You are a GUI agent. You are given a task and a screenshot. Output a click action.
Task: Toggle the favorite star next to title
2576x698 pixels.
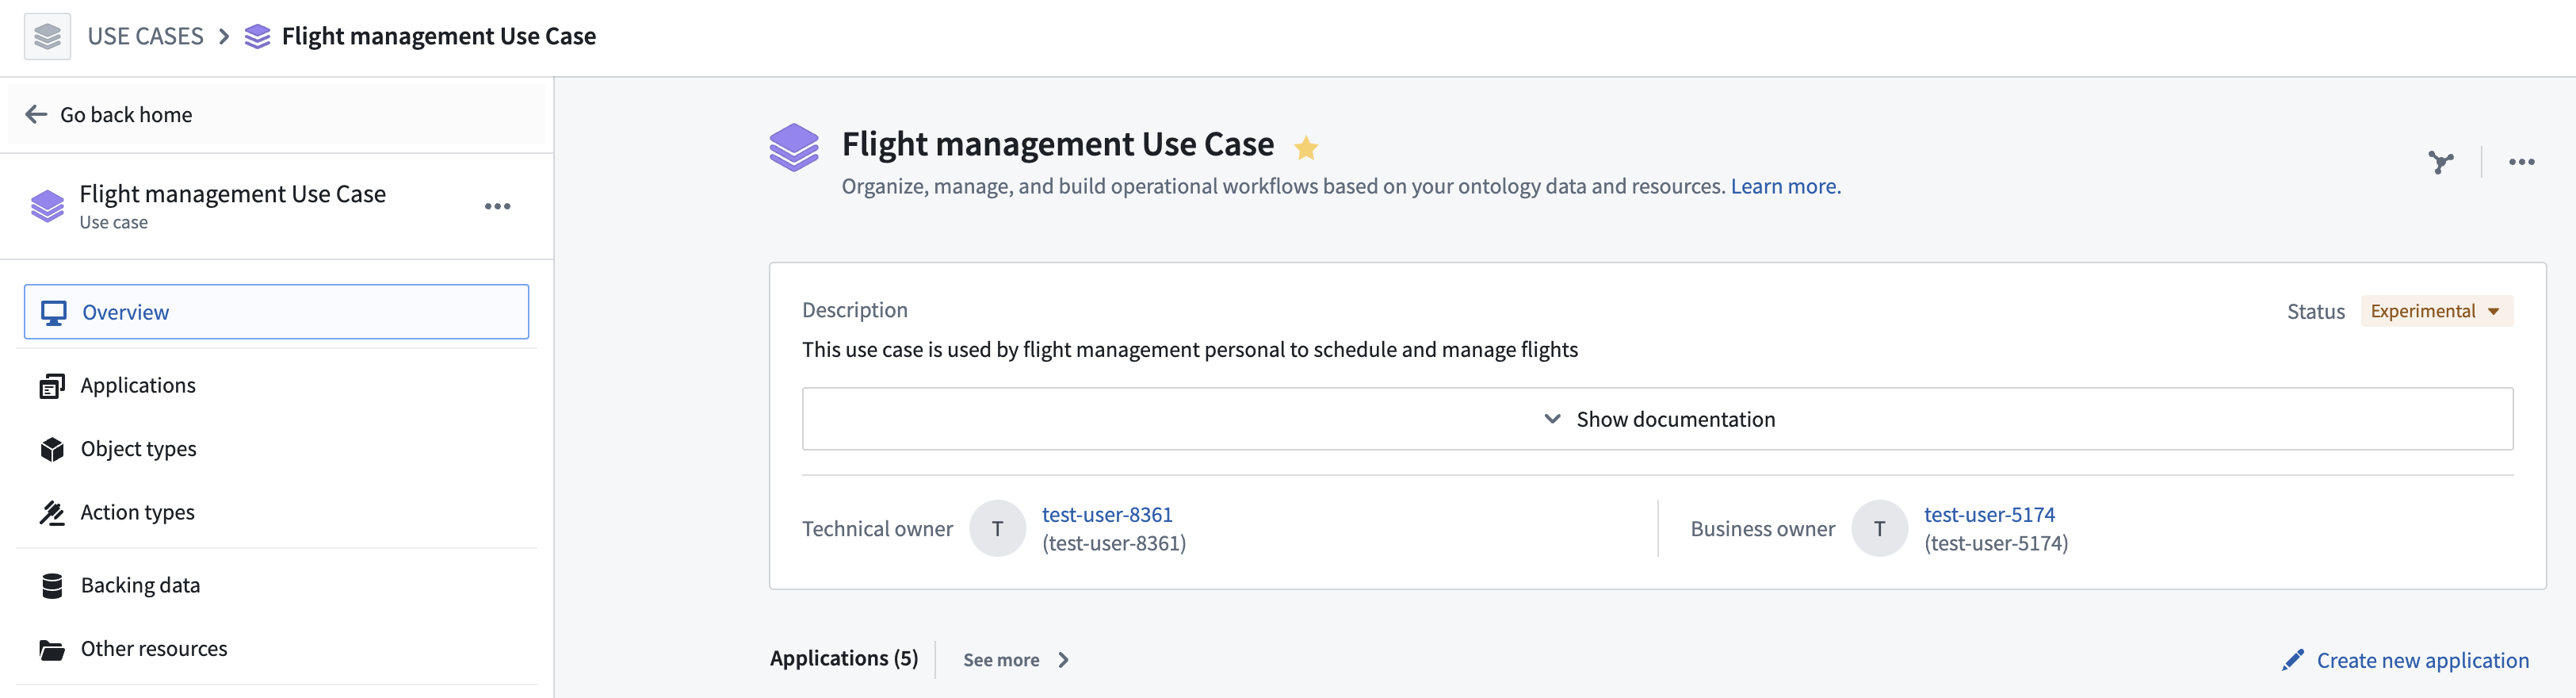(x=1306, y=148)
